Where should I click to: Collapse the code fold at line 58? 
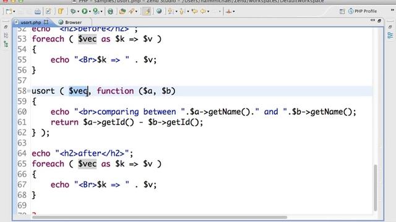coord(29,91)
